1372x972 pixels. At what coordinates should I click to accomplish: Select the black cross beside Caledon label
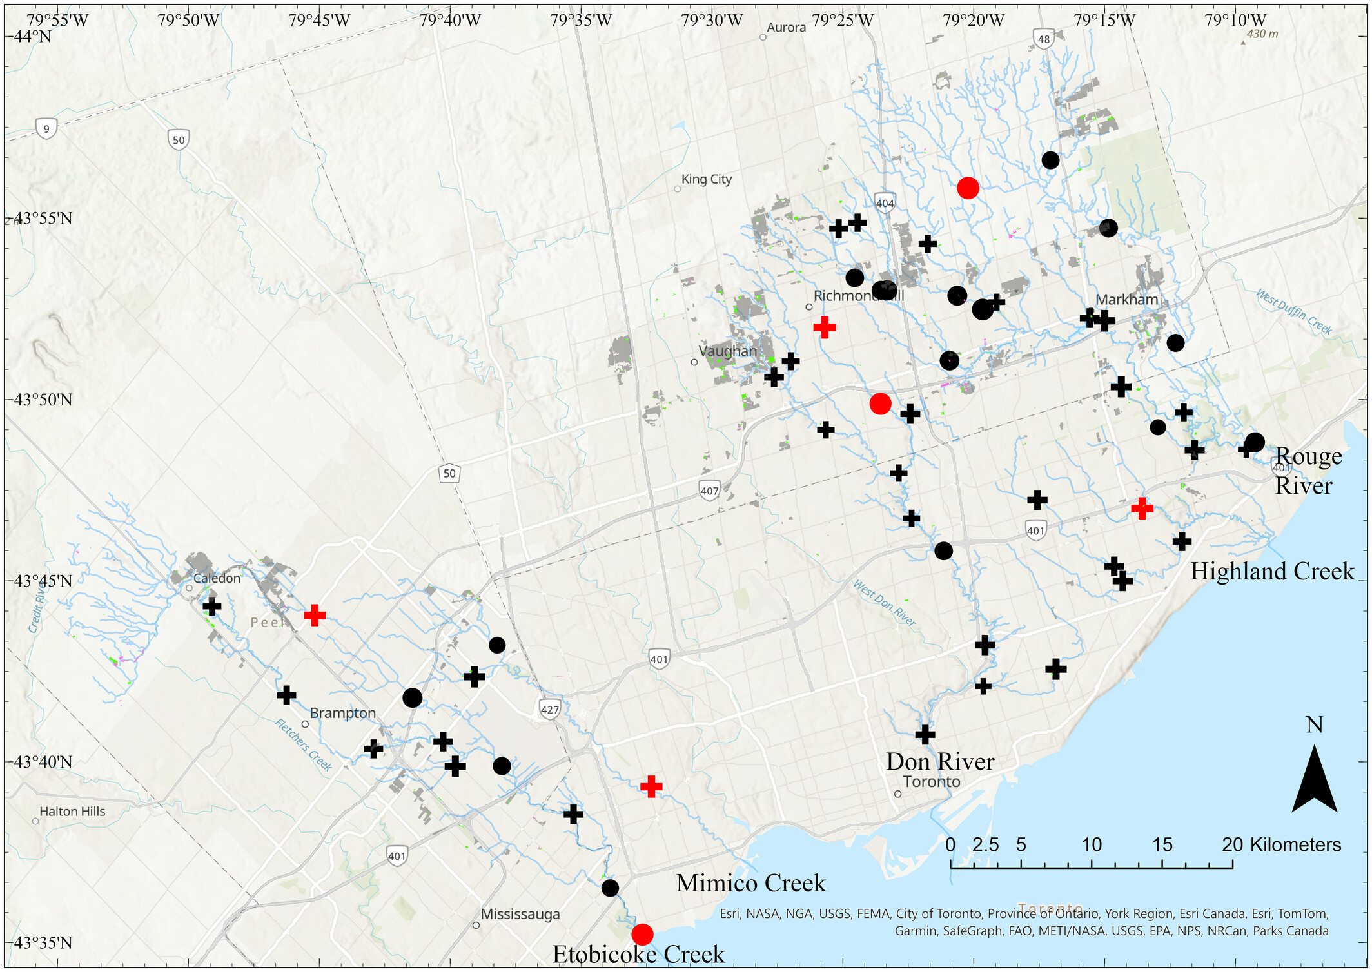(212, 606)
